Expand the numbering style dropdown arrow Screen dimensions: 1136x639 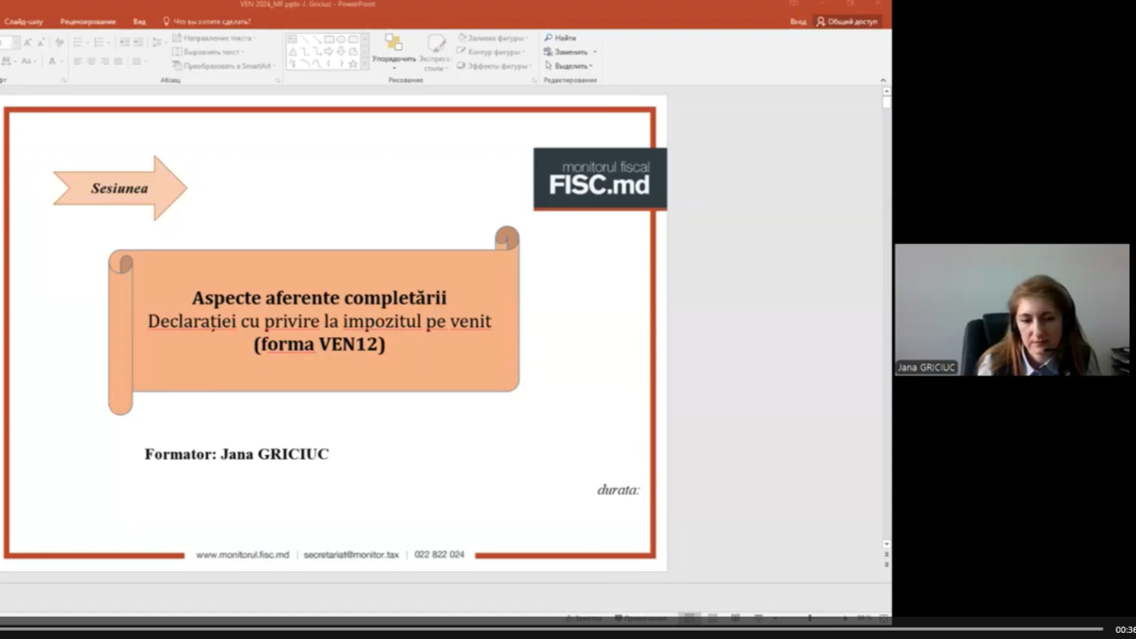pyautogui.click(x=108, y=43)
